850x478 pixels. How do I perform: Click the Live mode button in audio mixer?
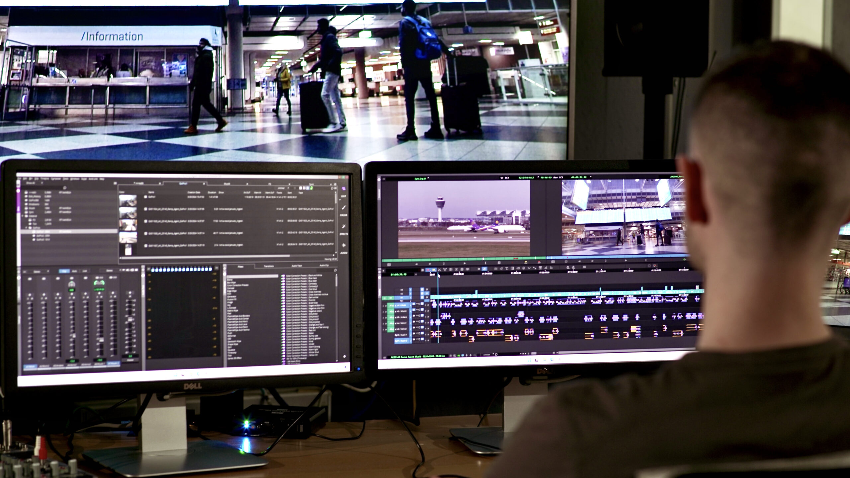pyautogui.click(x=84, y=271)
